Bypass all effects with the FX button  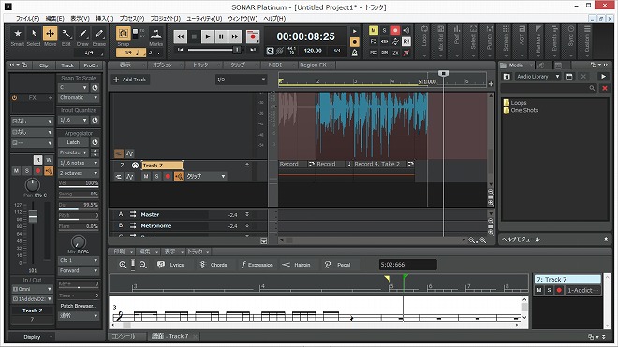point(374,41)
